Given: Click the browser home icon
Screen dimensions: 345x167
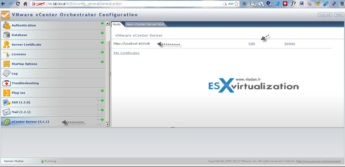Looking at the screenshot, I should tap(25, 4).
